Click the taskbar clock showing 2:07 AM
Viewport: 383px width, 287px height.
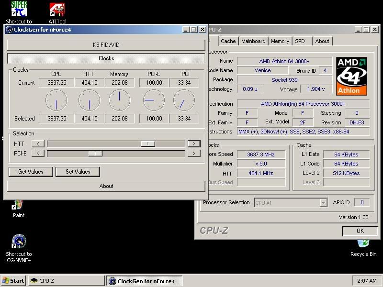[367, 281]
